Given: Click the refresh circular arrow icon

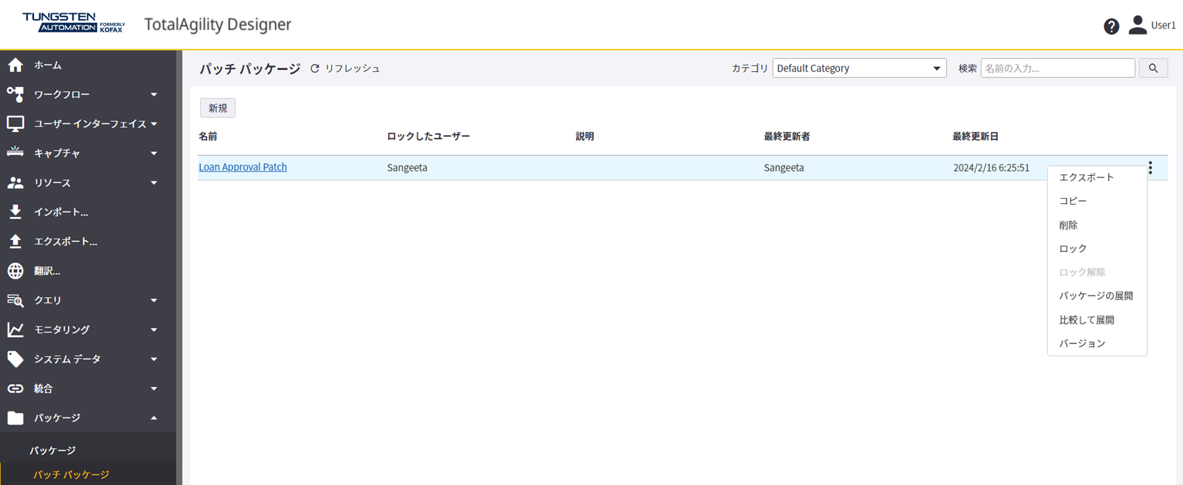Looking at the screenshot, I should tap(314, 69).
